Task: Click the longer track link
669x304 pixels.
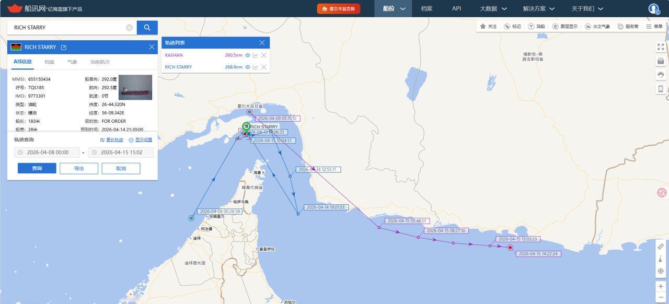Action: click(x=112, y=140)
